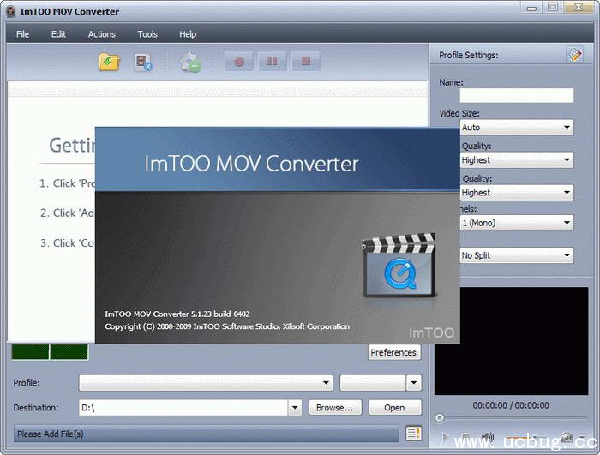Click the Open button next to Browse
This screenshot has width=600, height=455.
tap(394, 408)
